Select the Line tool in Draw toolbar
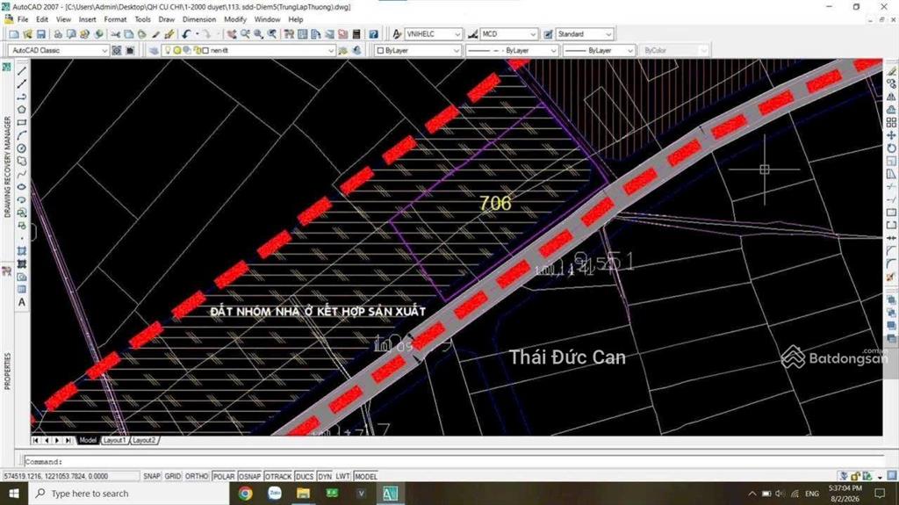The width and height of the screenshot is (899, 505). (x=22, y=71)
